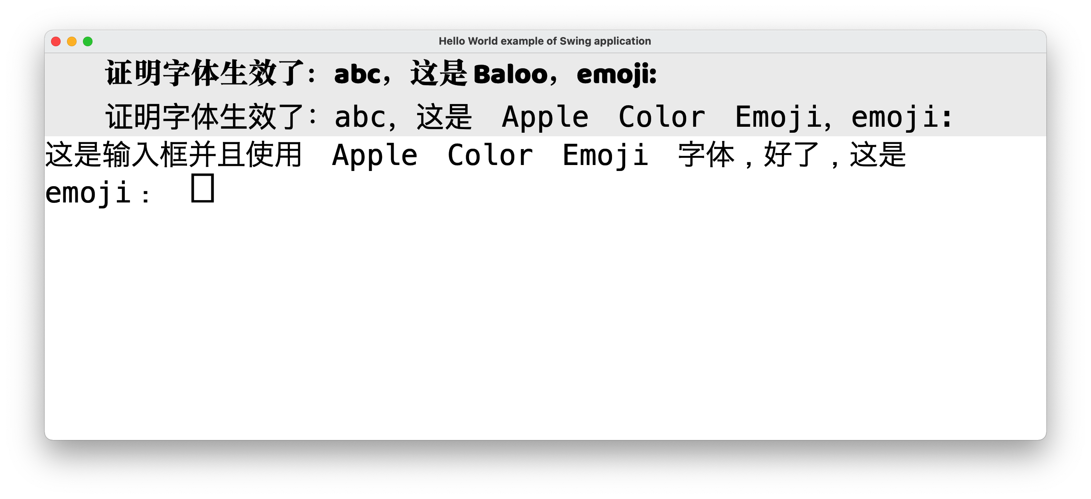Click the second Apple Color Emoji label

(529, 116)
